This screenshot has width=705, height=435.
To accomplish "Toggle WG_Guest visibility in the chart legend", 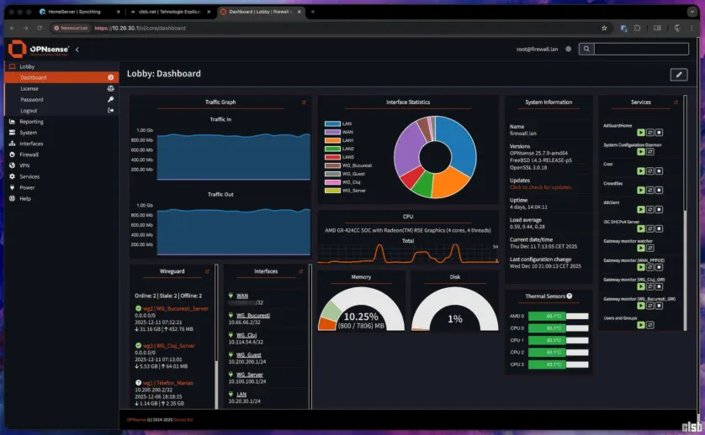I will [x=352, y=174].
